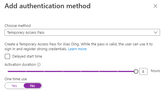Set One-time use to Yes
This screenshot has width=164, height=110.
[x=14, y=86]
